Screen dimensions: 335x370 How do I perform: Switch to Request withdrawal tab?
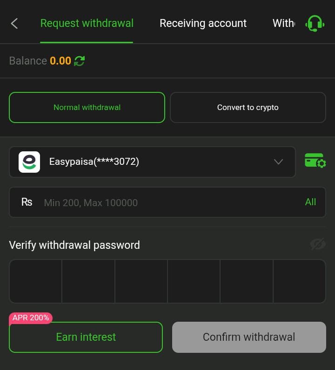(x=87, y=23)
